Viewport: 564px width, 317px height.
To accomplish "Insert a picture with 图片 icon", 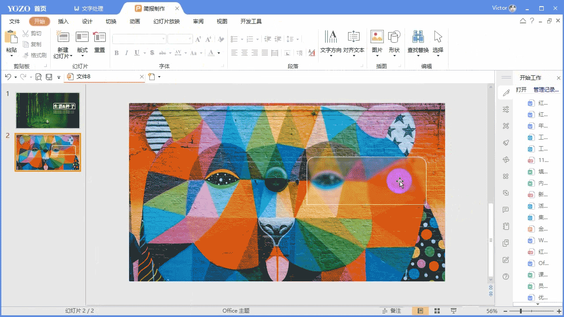I will click(377, 37).
